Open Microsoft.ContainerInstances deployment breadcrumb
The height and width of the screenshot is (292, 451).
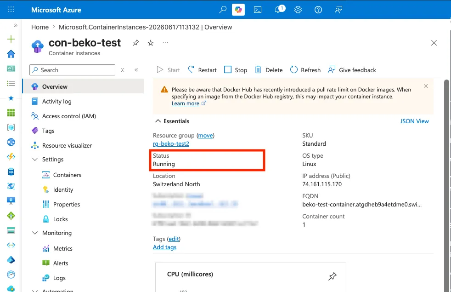145,27
